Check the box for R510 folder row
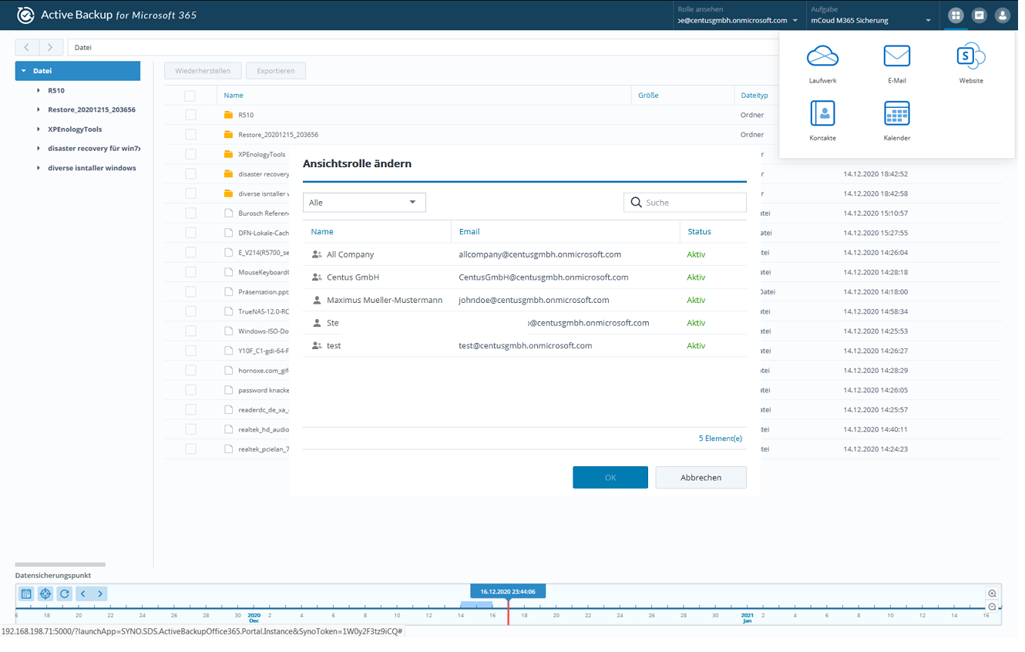Image resolution: width=1025 pixels, height=652 pixels. click(x=190, y=115)
